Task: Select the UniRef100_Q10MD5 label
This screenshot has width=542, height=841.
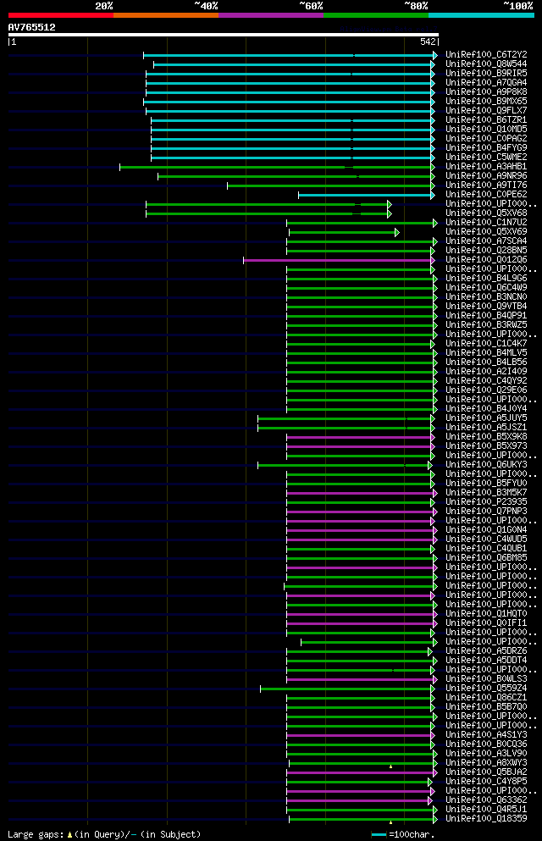Action: (486, 130)
